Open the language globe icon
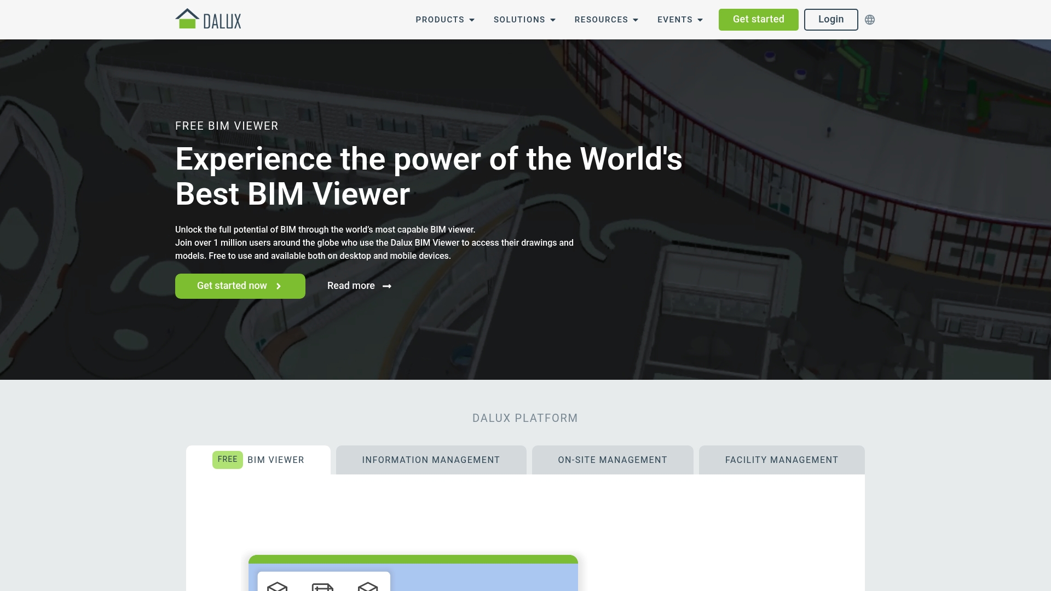 tap(870, 20)
